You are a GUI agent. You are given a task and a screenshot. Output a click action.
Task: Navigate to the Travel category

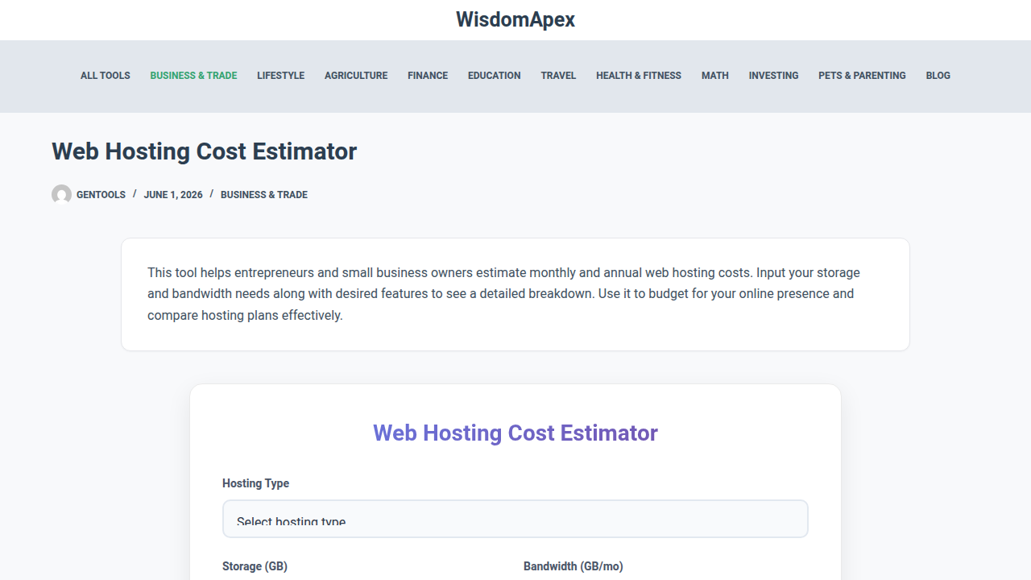(558, 76)
